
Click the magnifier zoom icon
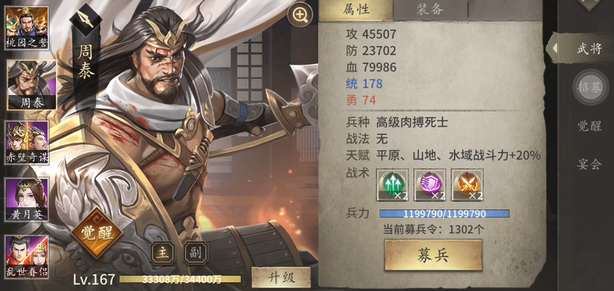(x=300, y=15)
